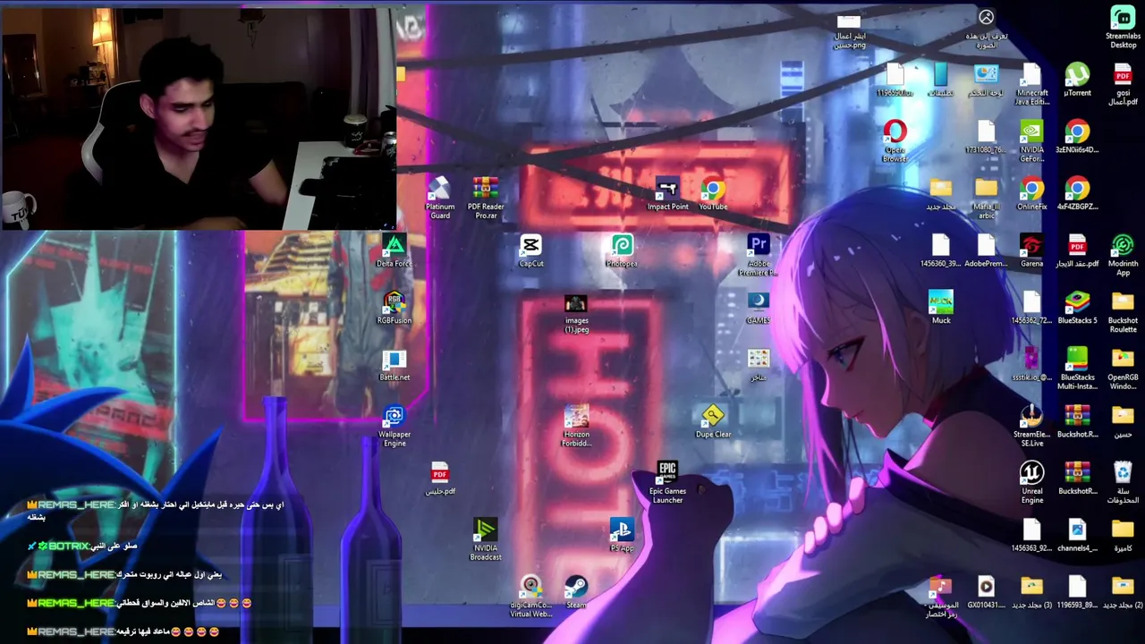
Task: Launch Opera Browser from the desktop
Action: pos(895,142)
